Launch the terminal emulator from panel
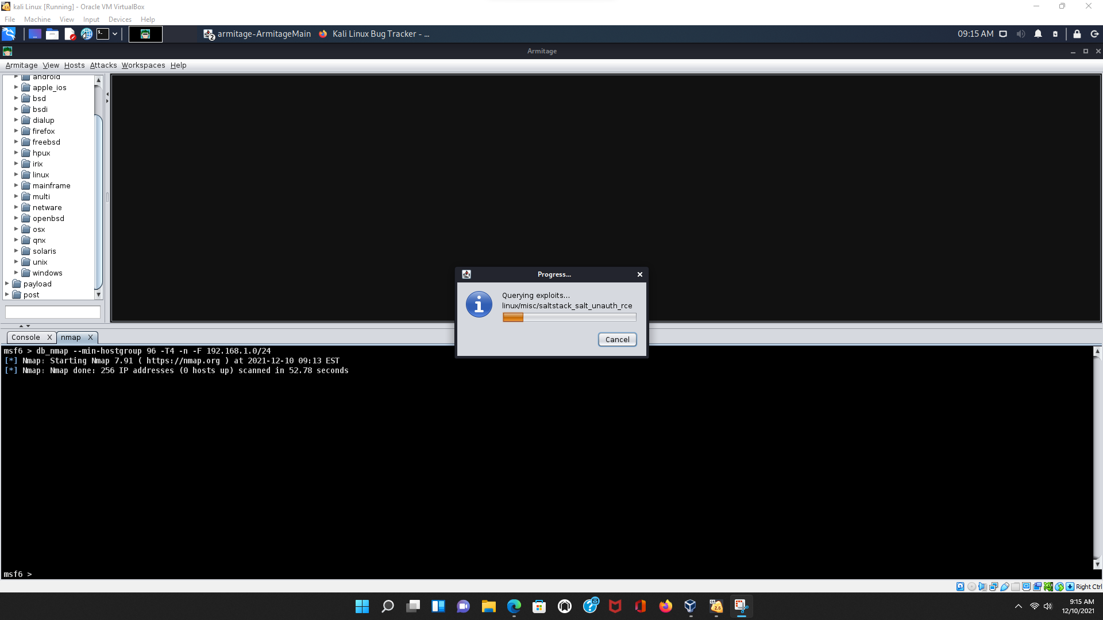This screenshot has height=620, width=1103. (102, 34)
